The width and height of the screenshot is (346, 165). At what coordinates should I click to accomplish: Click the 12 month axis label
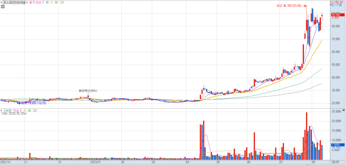pyautogui.click(x=60, y=162)
